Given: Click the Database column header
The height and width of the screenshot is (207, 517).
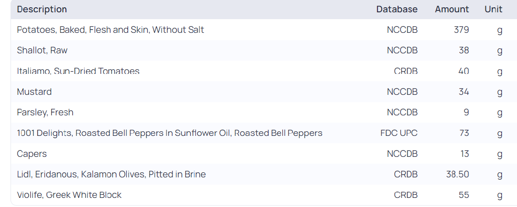Looking at the screenshot, I should [x=397, y=9].
